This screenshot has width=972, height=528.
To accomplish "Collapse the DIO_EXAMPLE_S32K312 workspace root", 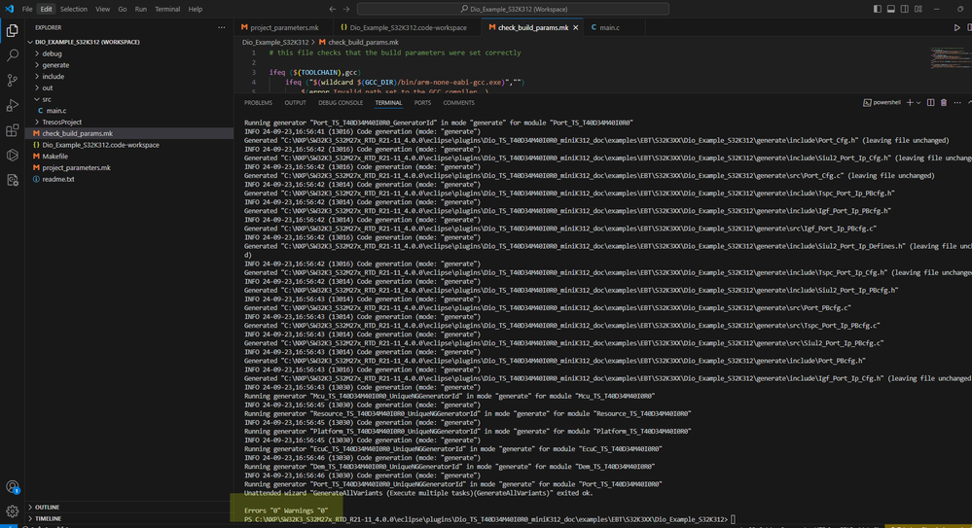I will 129,42.
